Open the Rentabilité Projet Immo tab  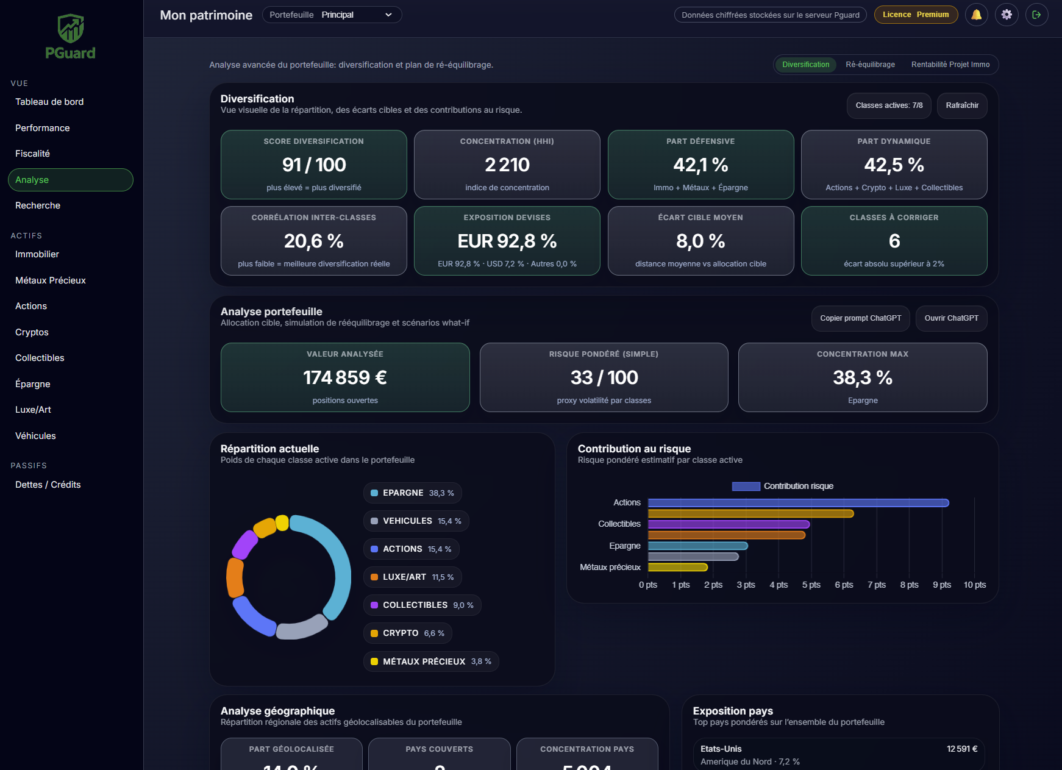[x=950, y=64]
